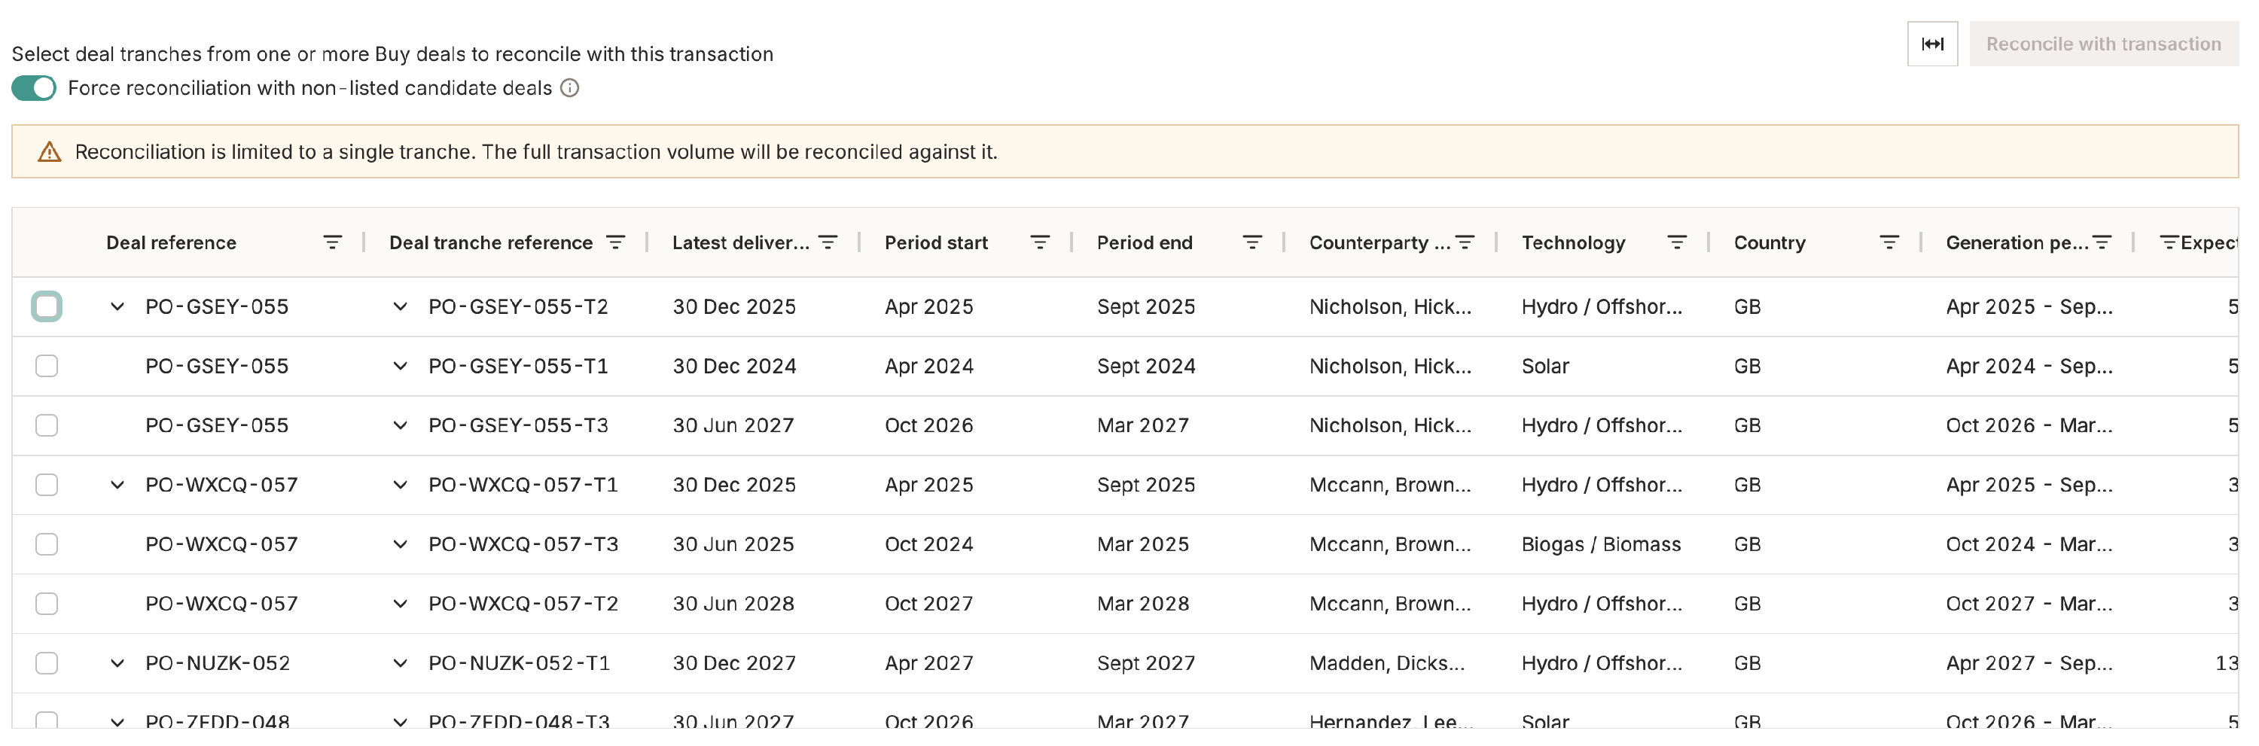Open filter for Deal tranche reference column
Image resolution: width=2259 pixels, height=746 pixels.
point(616,243)
